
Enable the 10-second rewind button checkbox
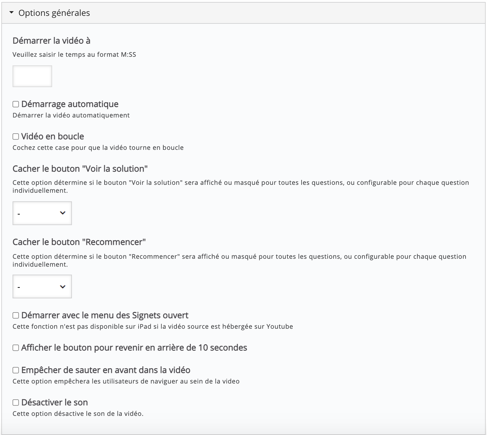pyautogui.click(x=16, y=348)
